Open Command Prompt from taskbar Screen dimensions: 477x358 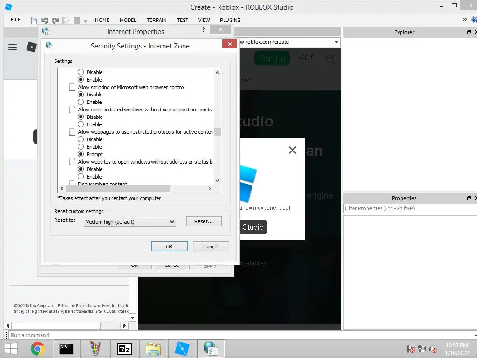66,349
